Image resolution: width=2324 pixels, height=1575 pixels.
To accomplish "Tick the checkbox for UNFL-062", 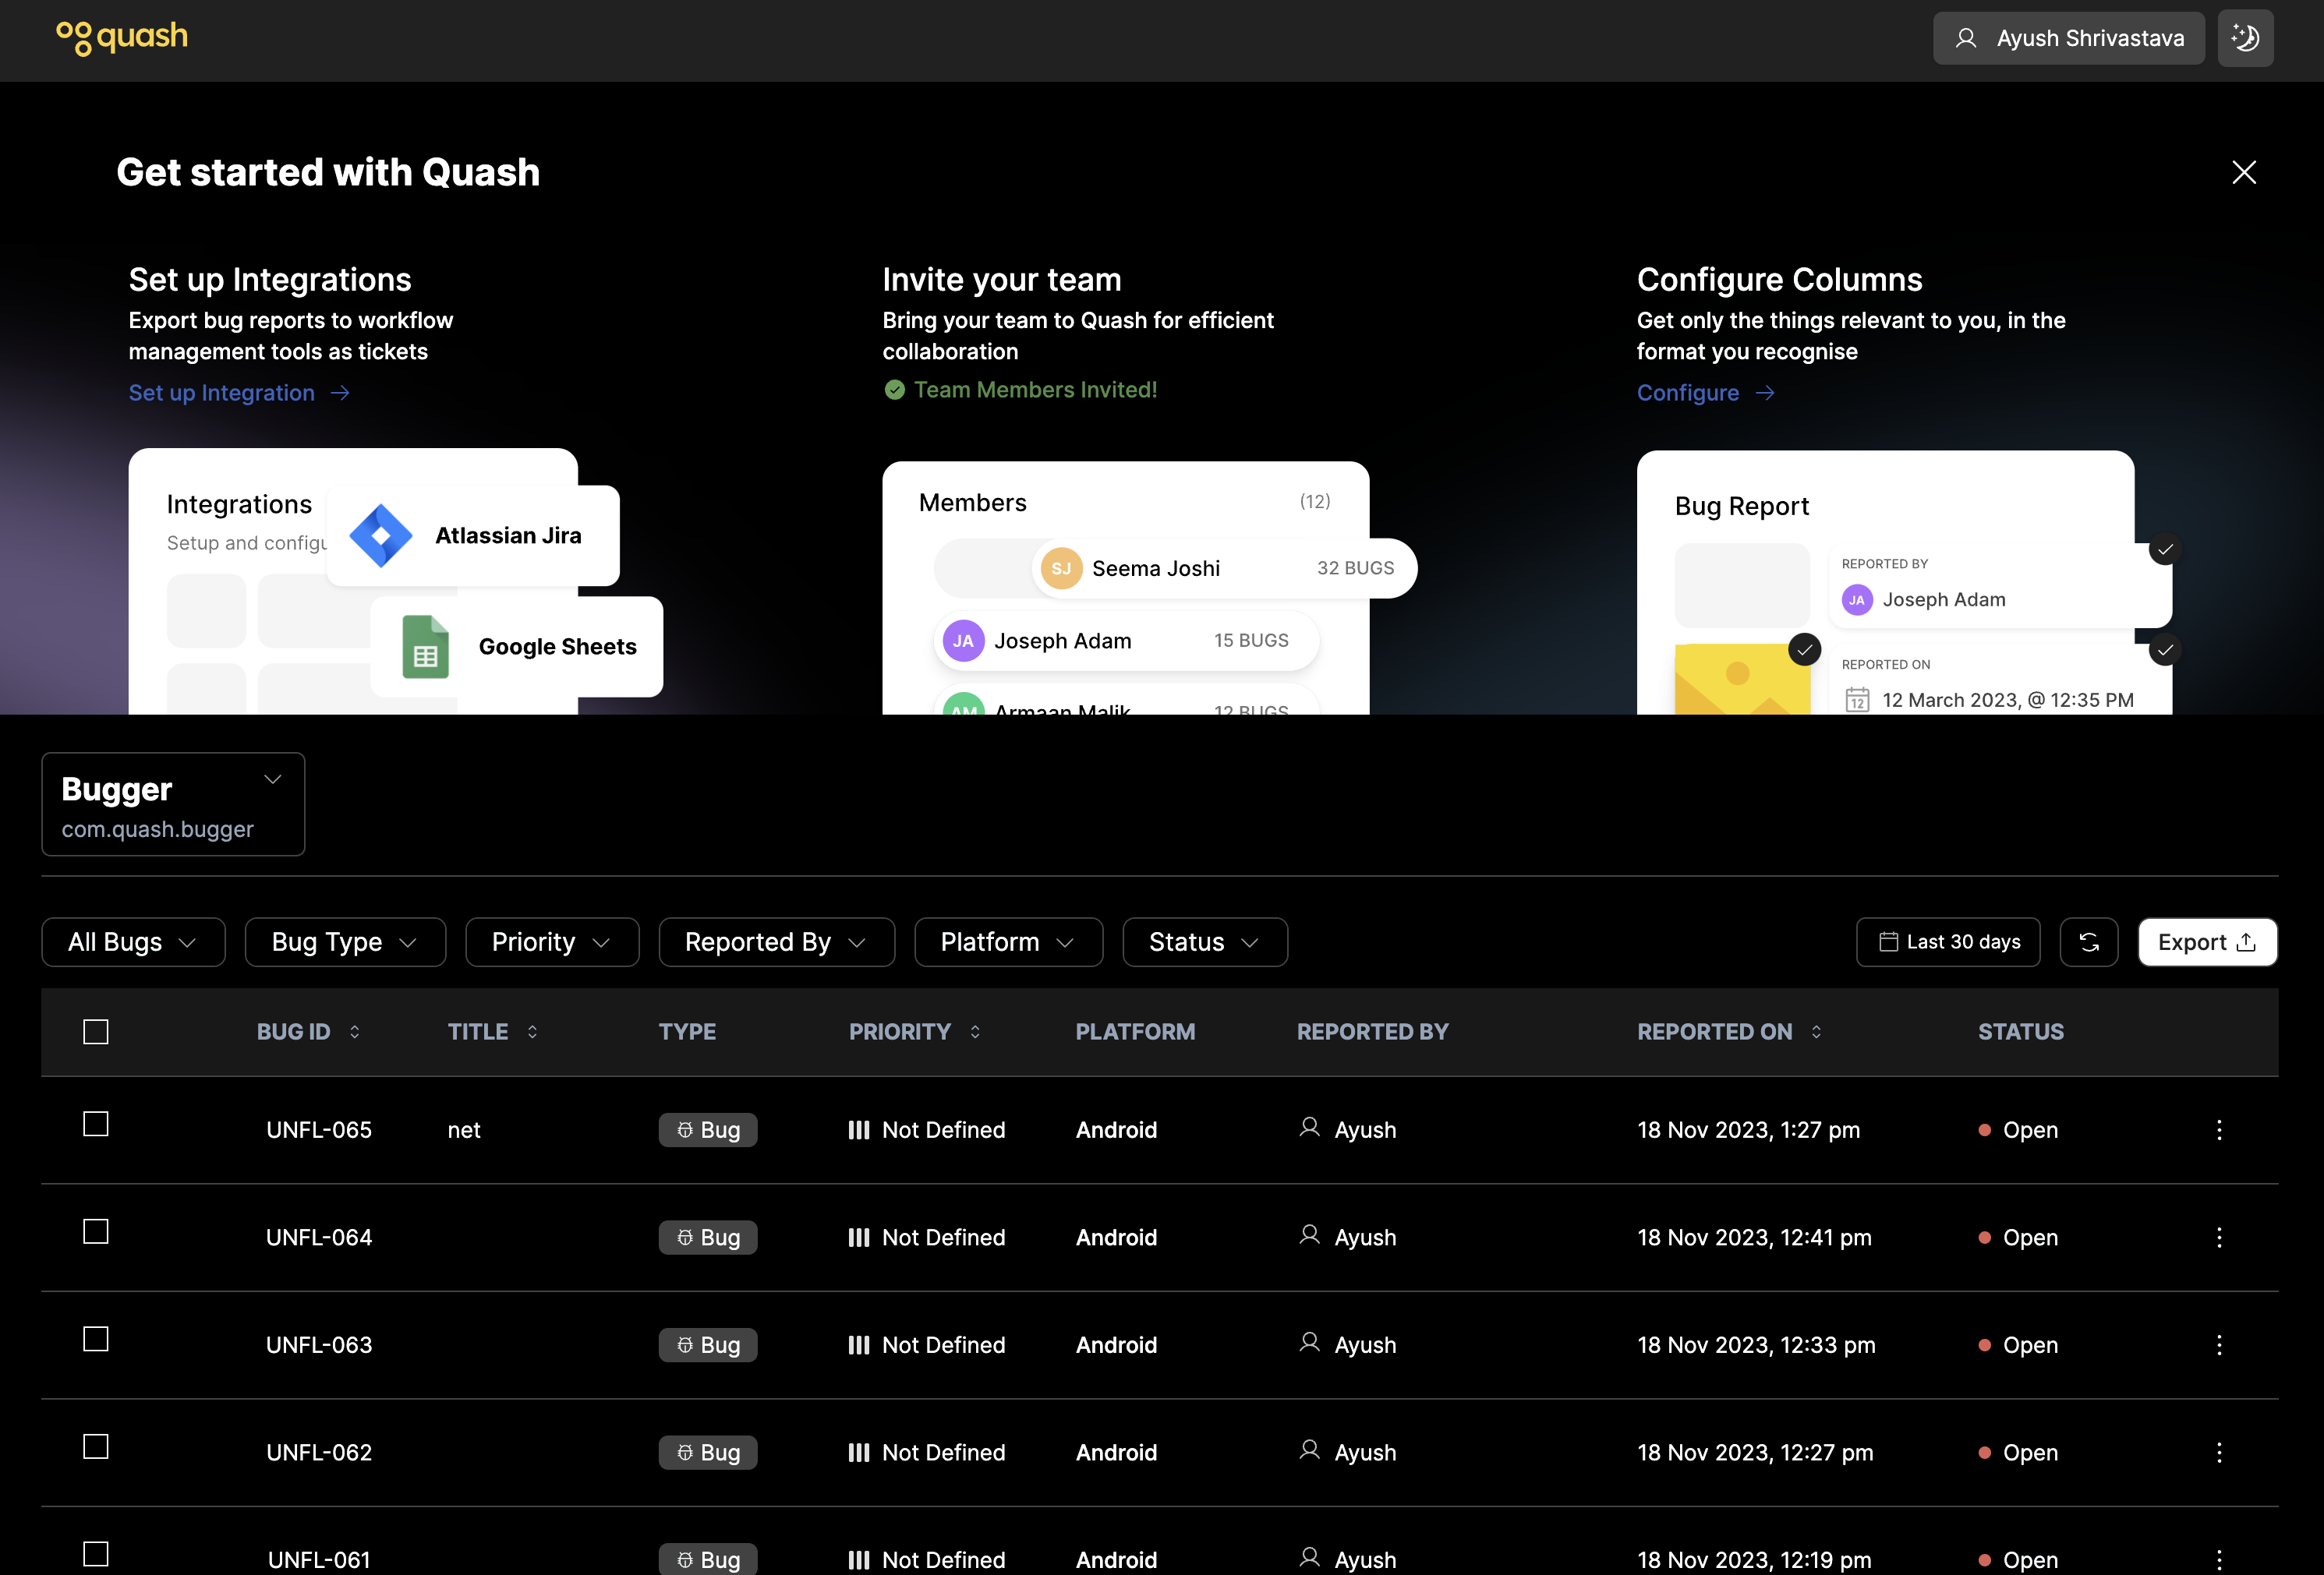I will tap(96, 1446).
